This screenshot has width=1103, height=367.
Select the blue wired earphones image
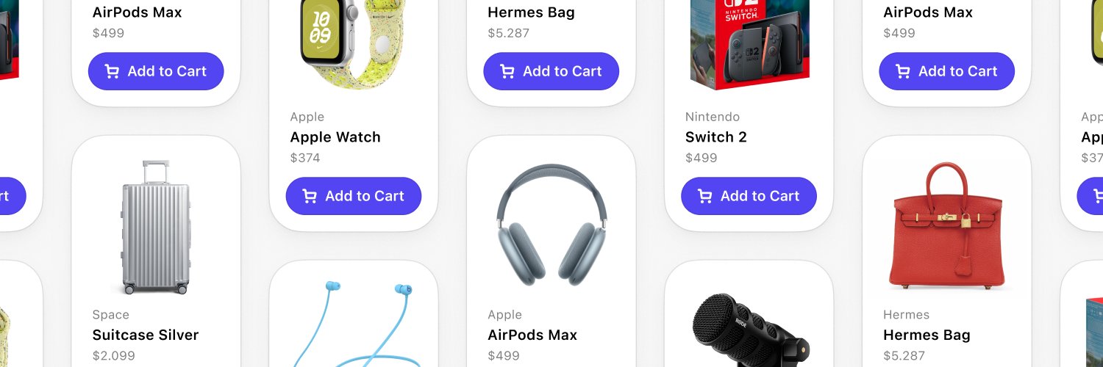click(x=354, y=323)
